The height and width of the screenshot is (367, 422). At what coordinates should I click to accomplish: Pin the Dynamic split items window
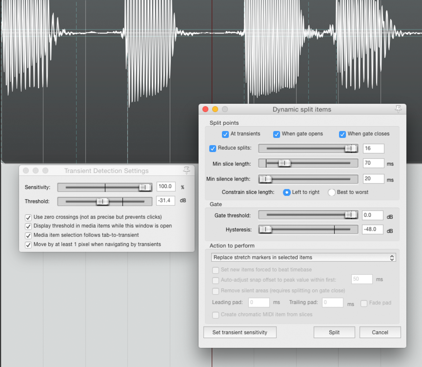[x=398, y=109]
